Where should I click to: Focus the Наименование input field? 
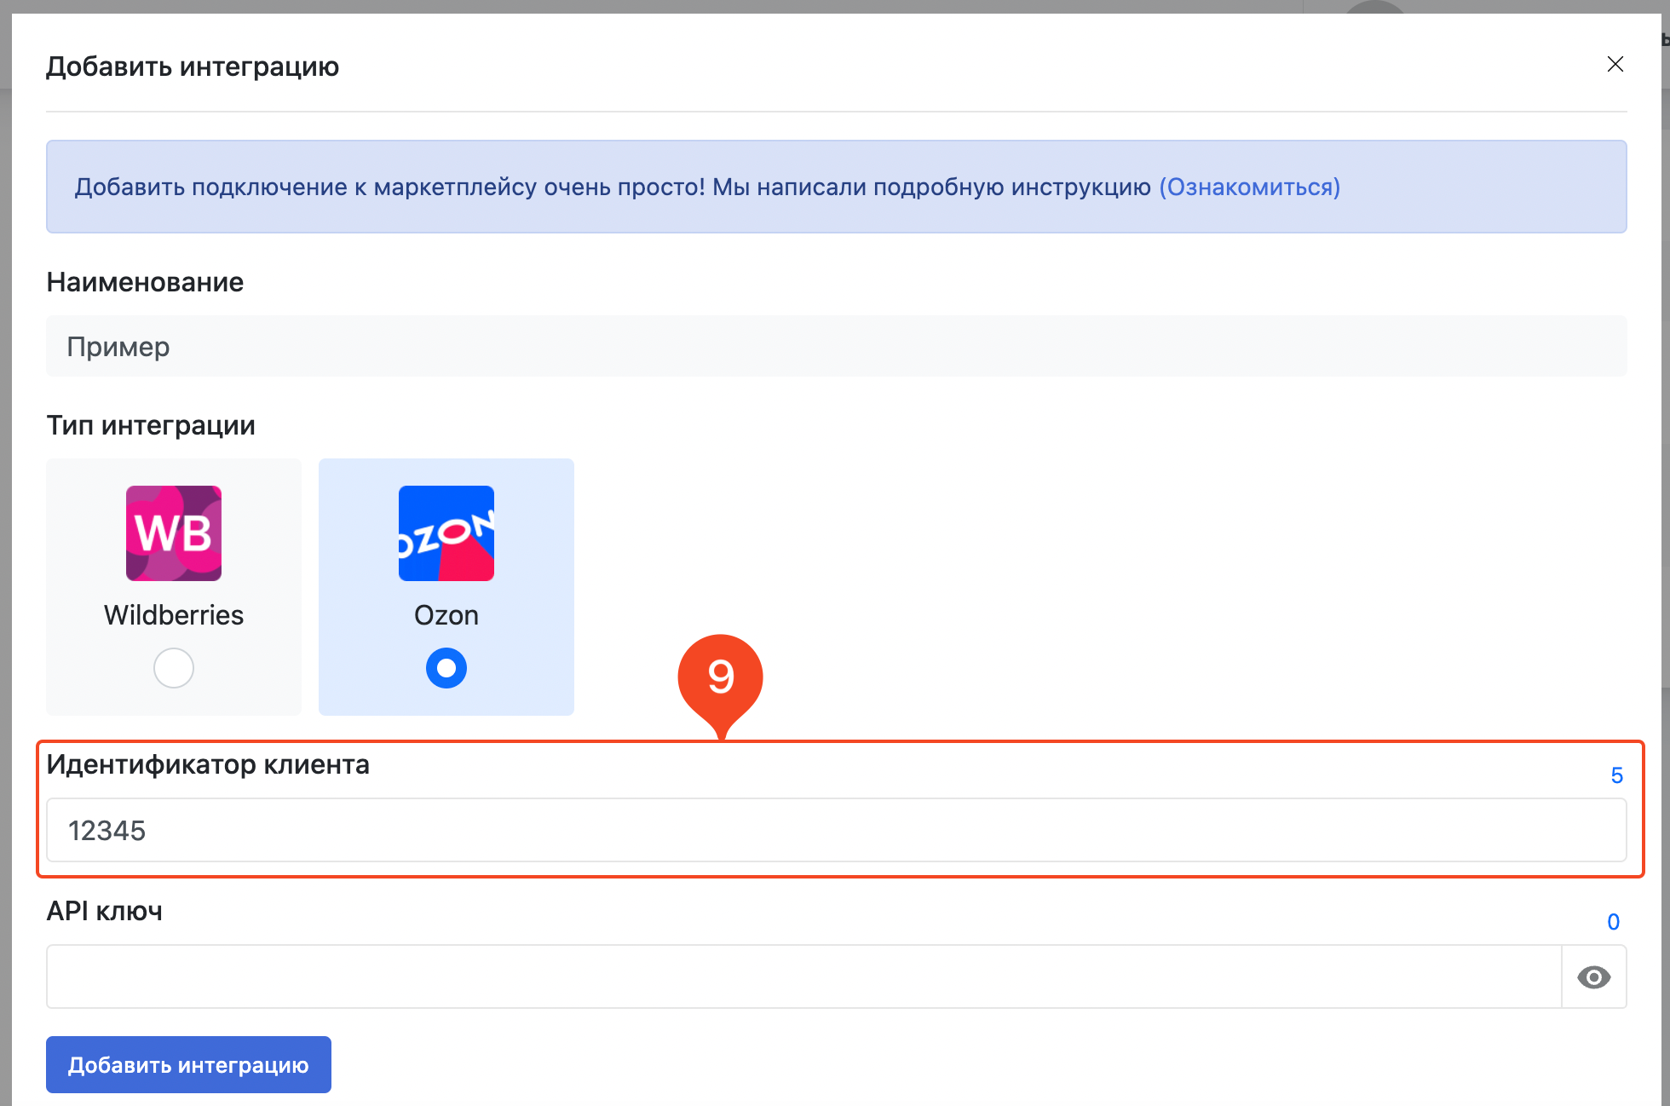(835, 347)
